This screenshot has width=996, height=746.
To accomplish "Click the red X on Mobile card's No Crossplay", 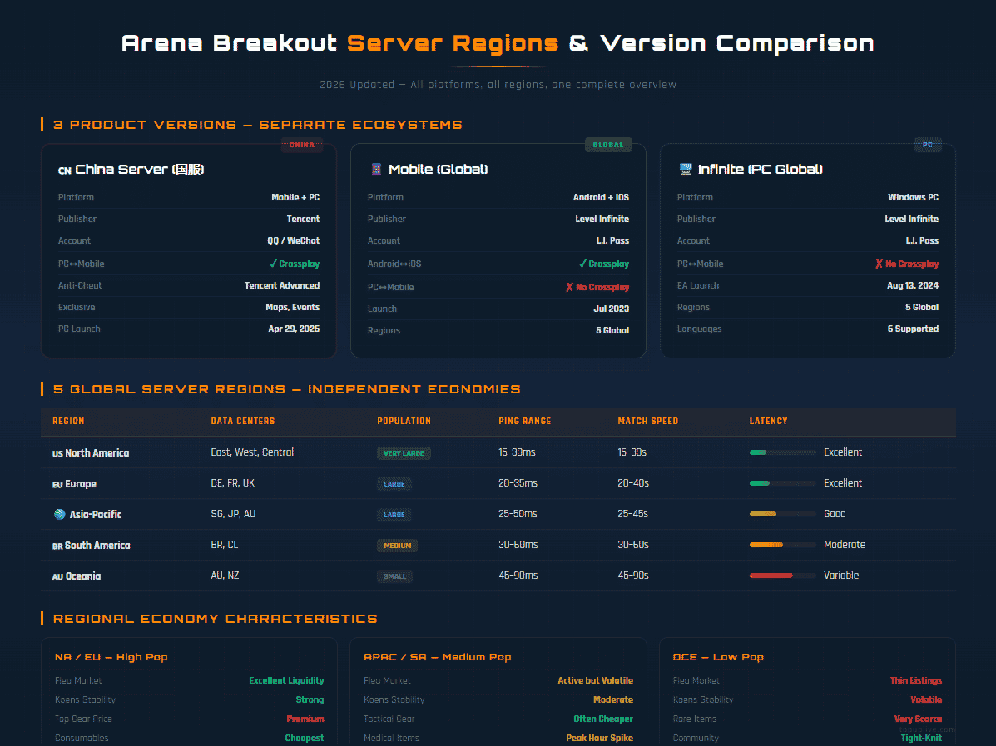I will (x=570, y=287).
